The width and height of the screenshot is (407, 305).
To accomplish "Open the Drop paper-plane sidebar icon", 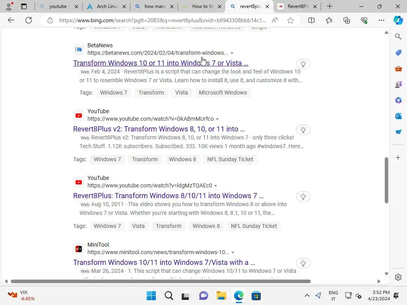I will (x=398, y=132).
